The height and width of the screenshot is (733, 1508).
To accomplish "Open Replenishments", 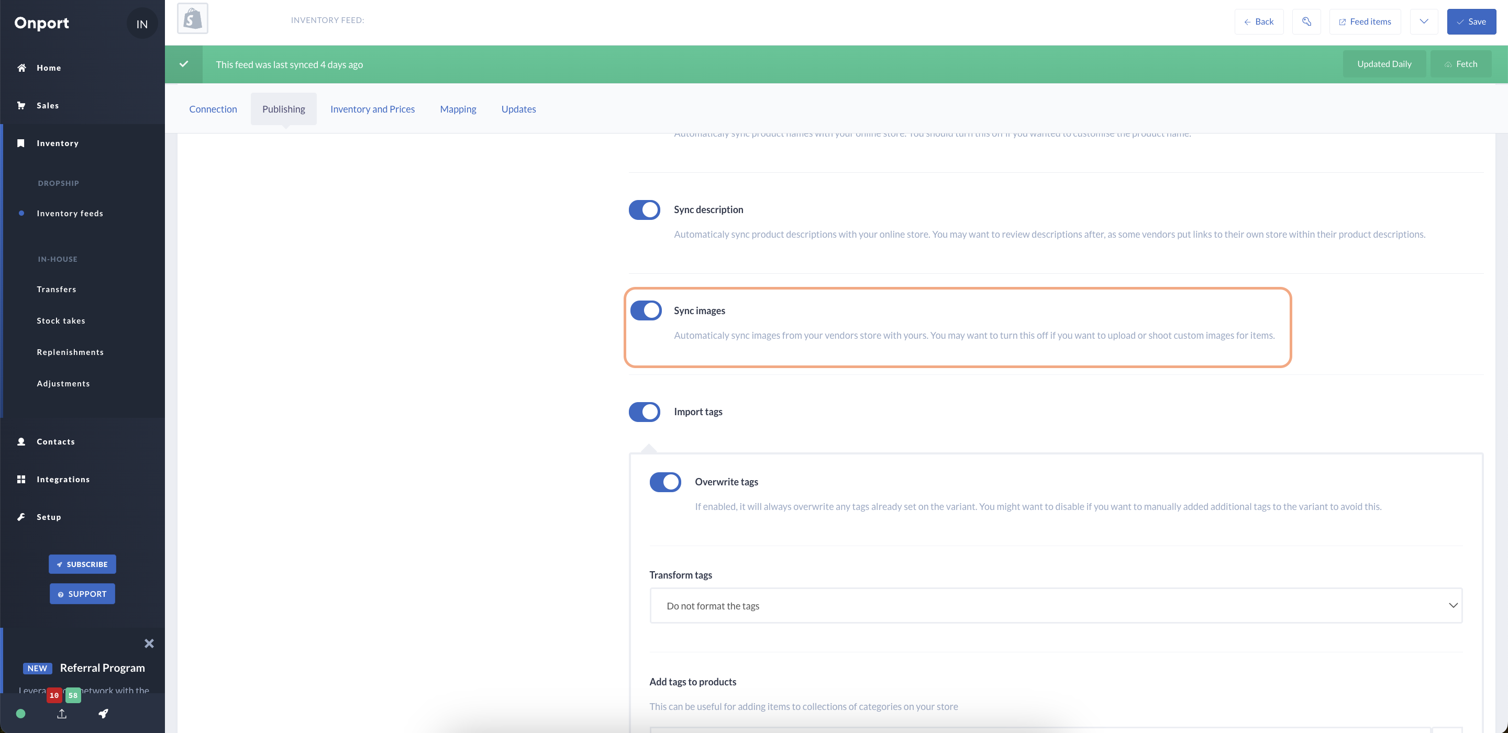I will 70,352.
